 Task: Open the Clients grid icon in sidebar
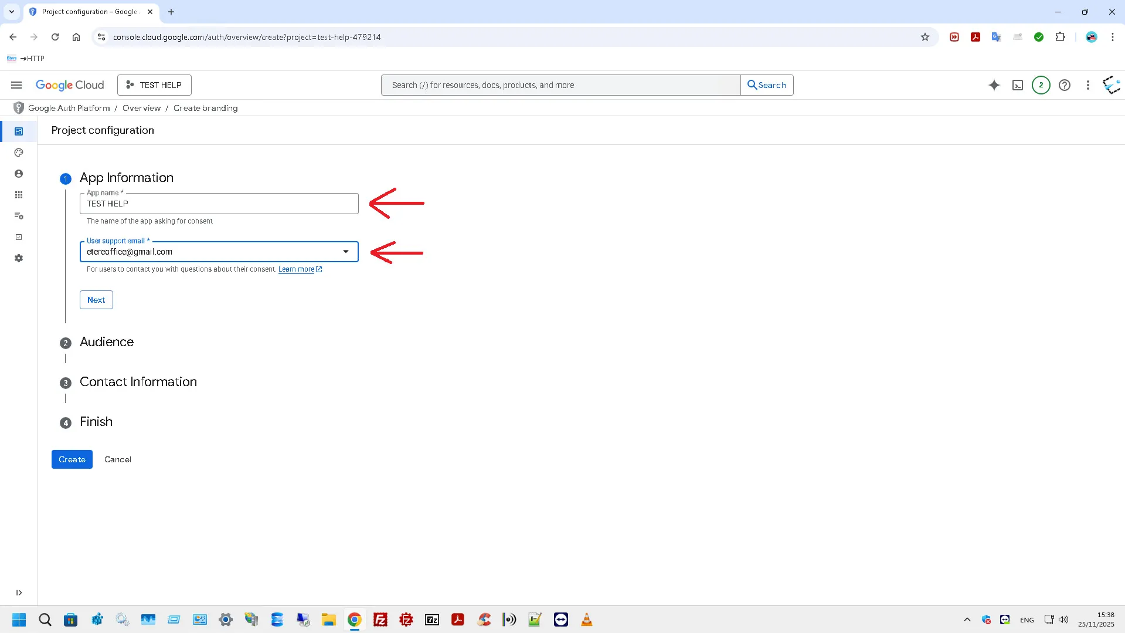coord(19,195)
